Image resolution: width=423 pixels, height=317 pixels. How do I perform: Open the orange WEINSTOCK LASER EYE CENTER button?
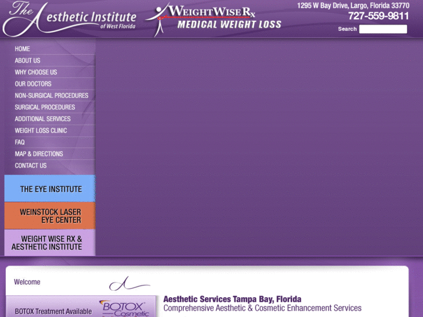click(50, 216)
